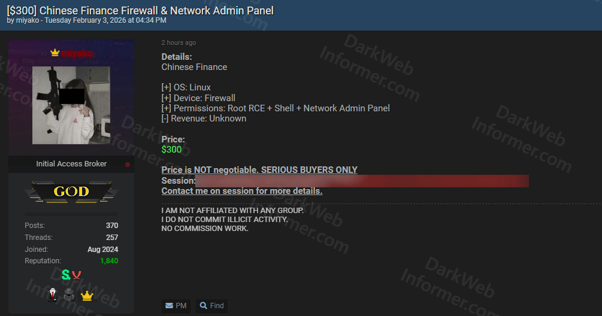The height and width of the screenshot is (316, 602).
Task: Click the redacted Session ID bar
Action: pos(362,181)
